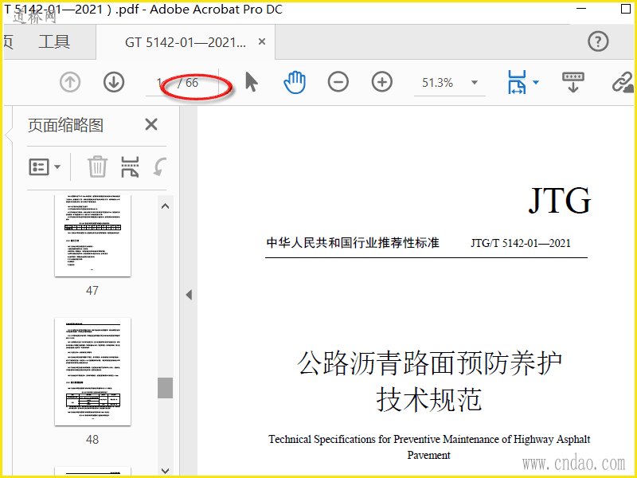Maximize the Acrobat window
637x478 pixels.
(x=626, y=9)
